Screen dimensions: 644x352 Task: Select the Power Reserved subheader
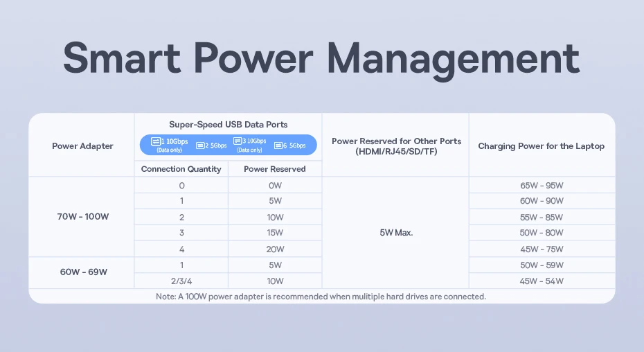coord(275,169)
